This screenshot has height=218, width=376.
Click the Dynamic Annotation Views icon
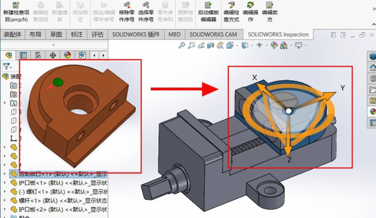point(220,45)
